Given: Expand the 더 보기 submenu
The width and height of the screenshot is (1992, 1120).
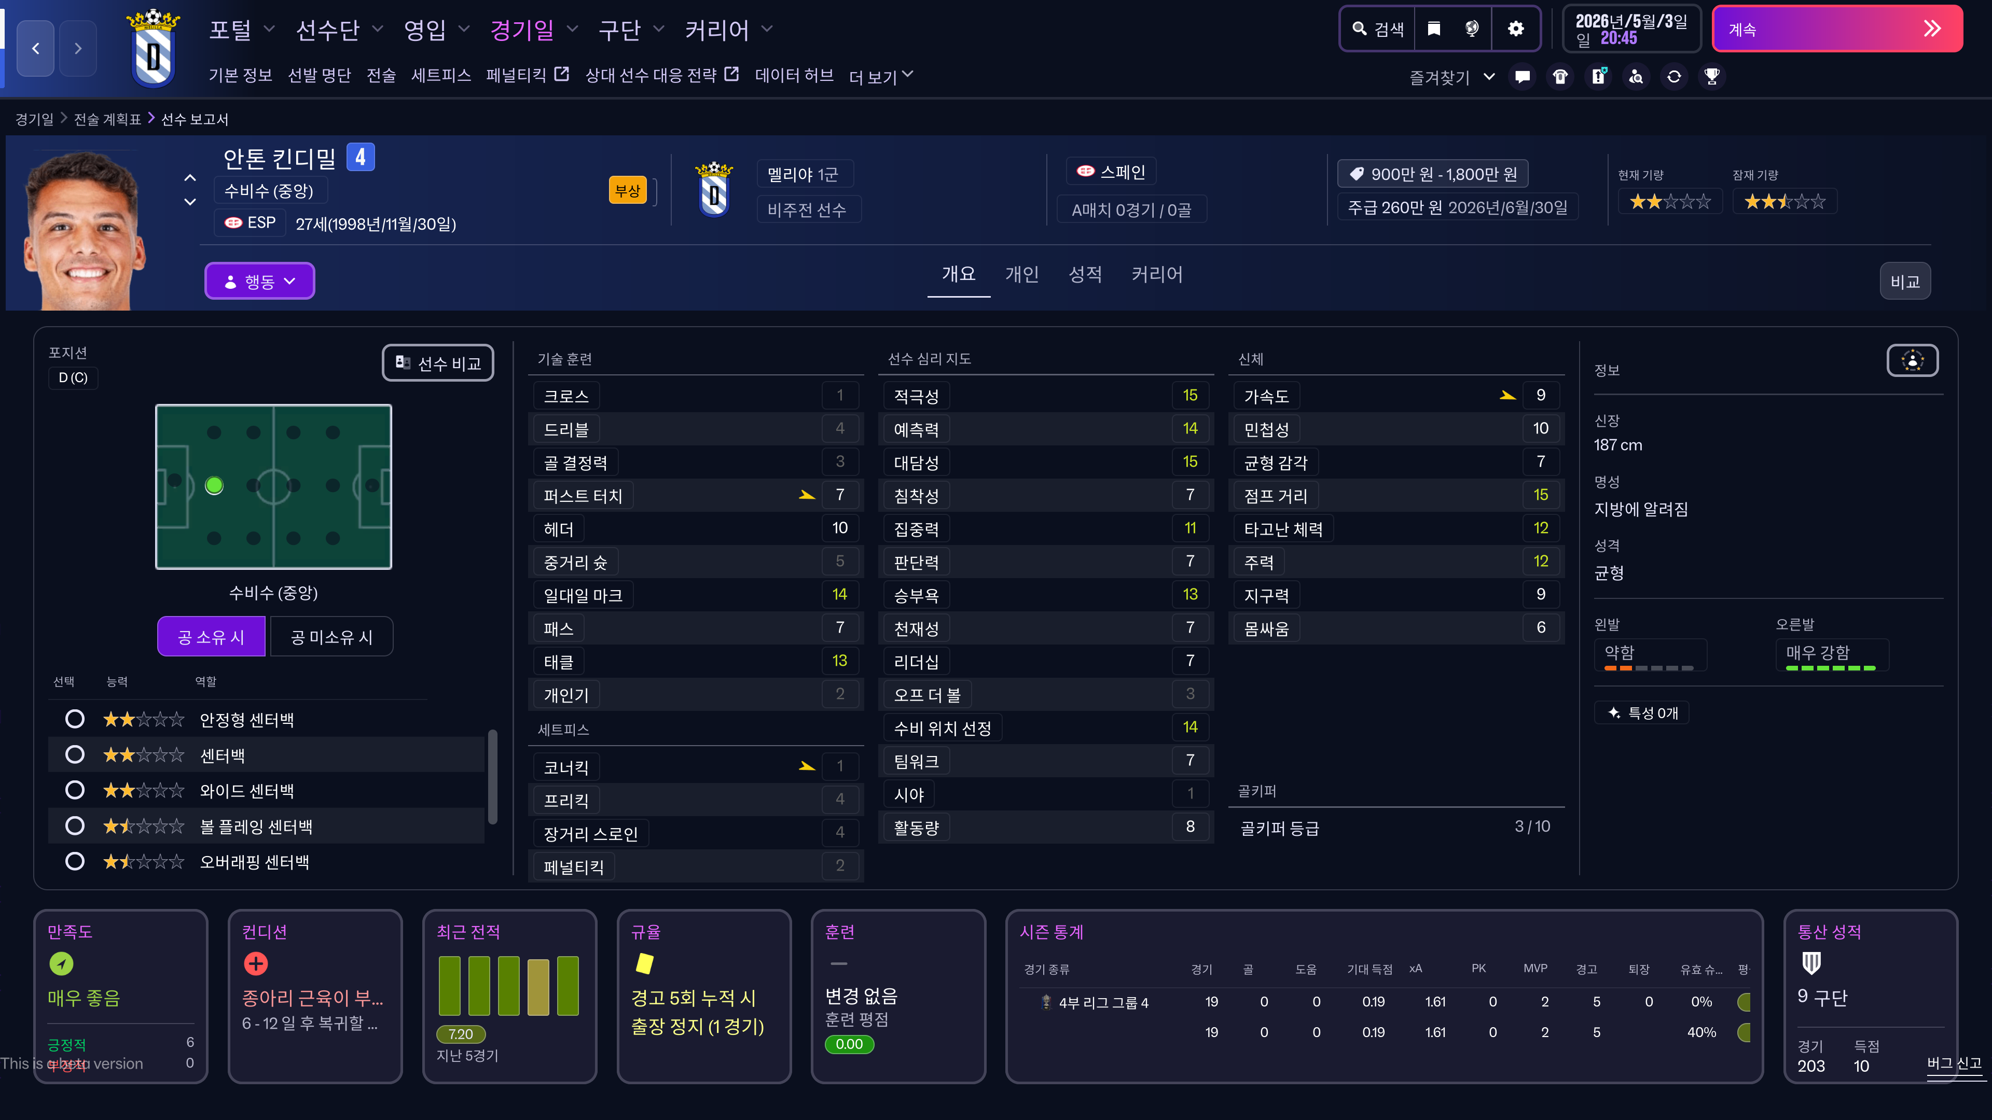Looking at the screenshot, I should 881,76.
